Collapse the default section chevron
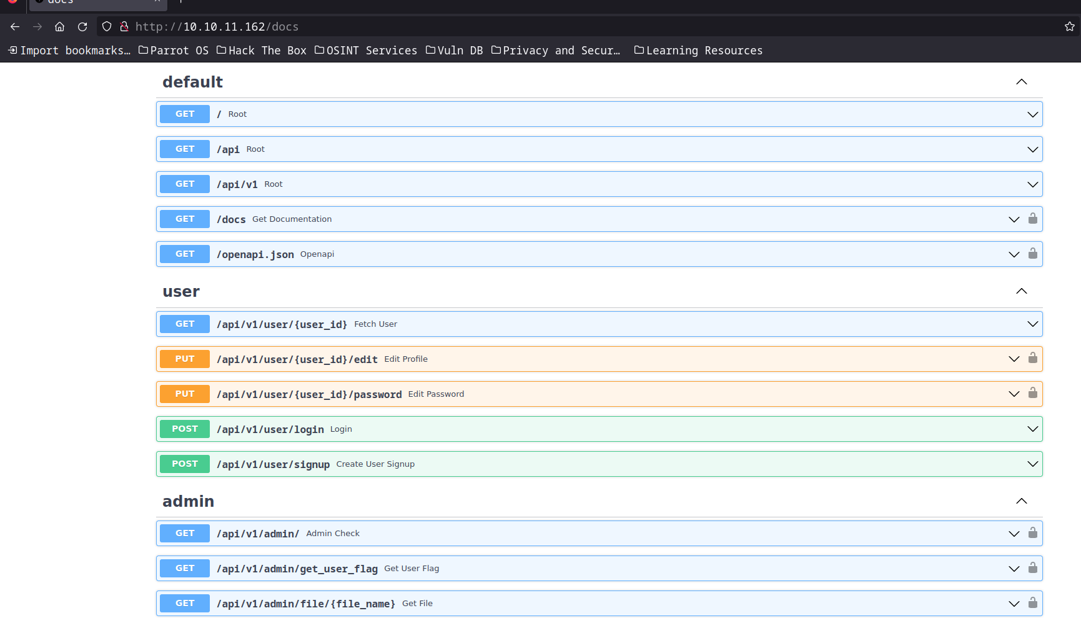This screenshot has height=618, width=1081. coord(1022,82)
